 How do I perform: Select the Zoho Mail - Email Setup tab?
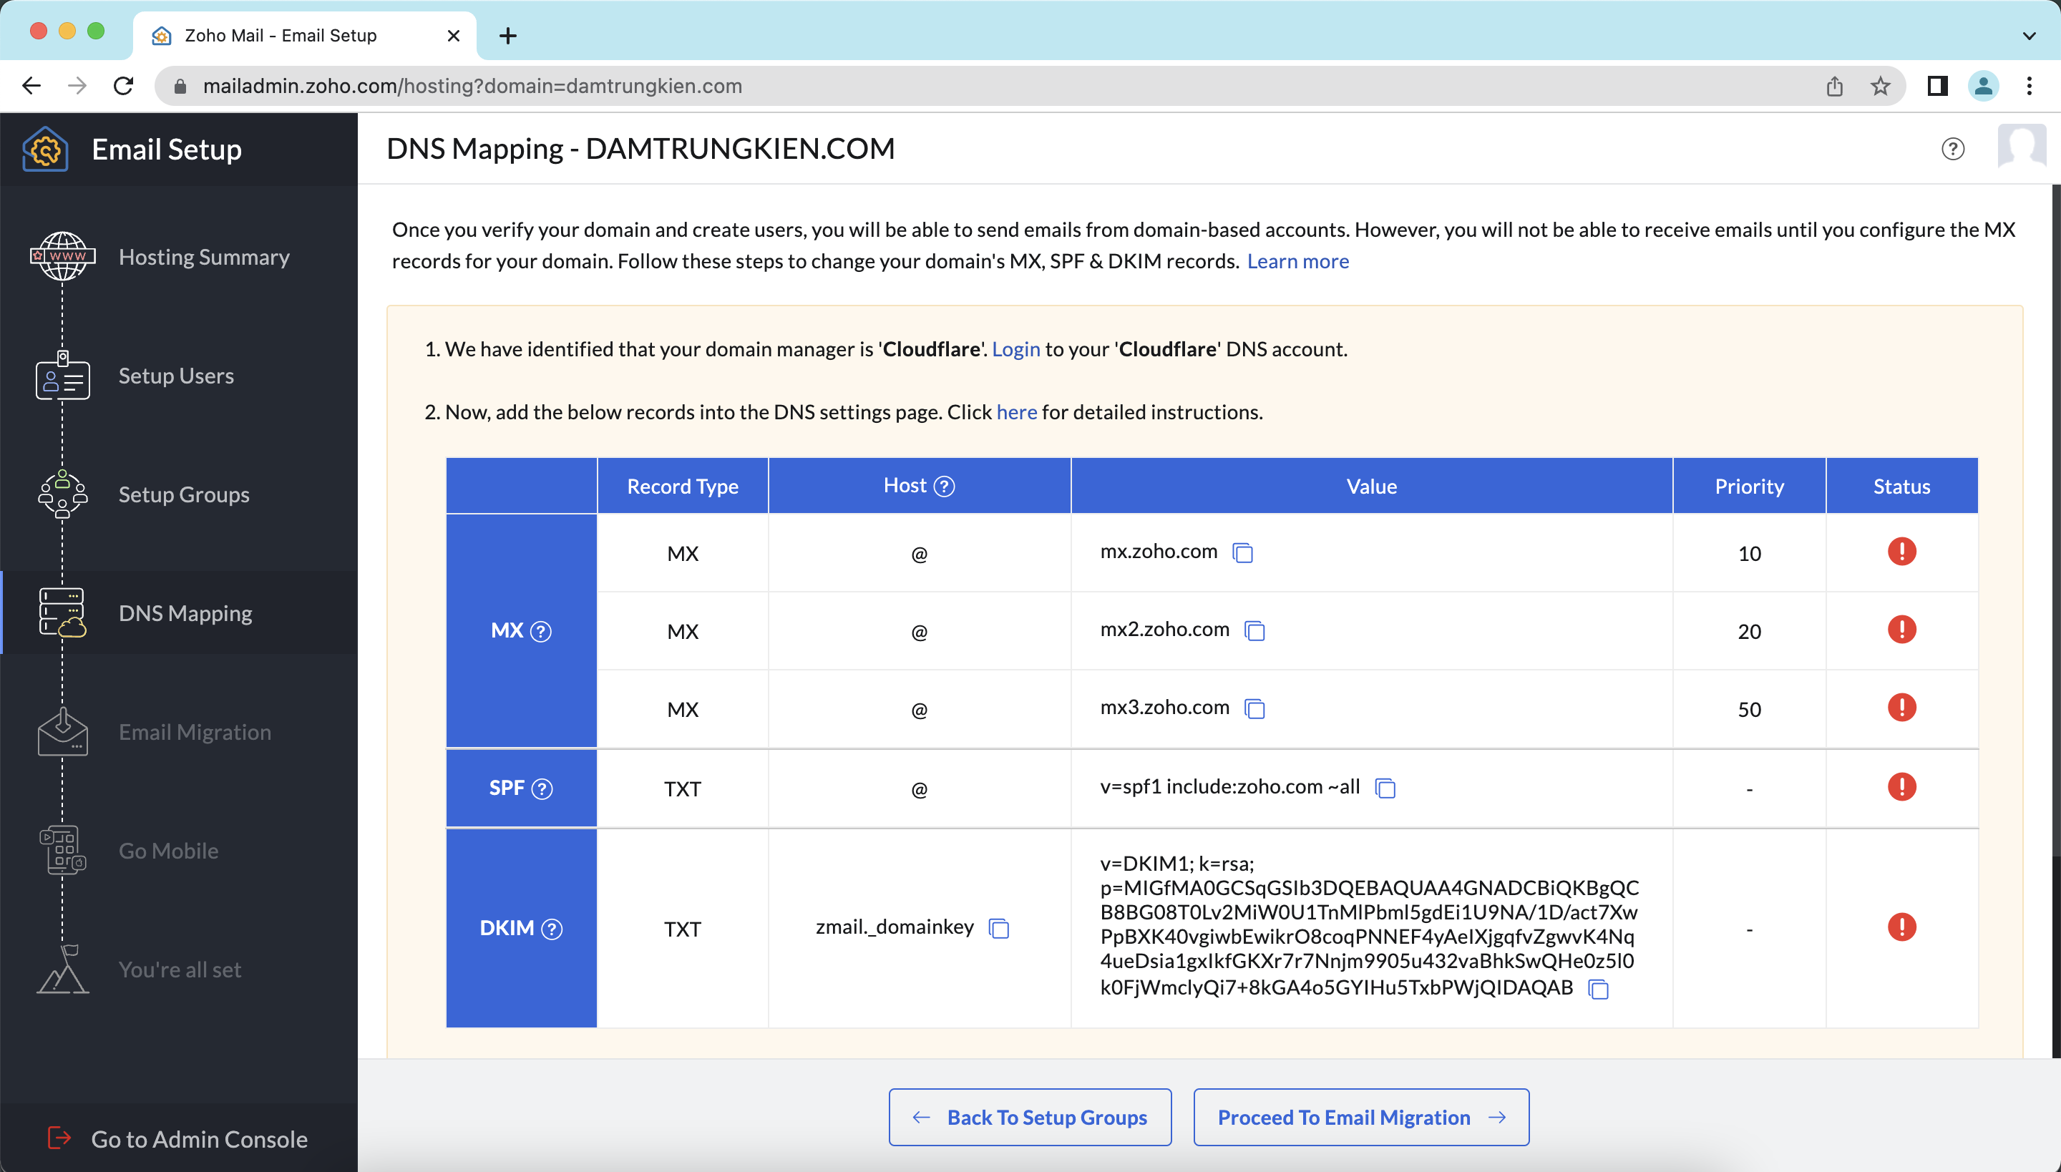coord(304,36)
